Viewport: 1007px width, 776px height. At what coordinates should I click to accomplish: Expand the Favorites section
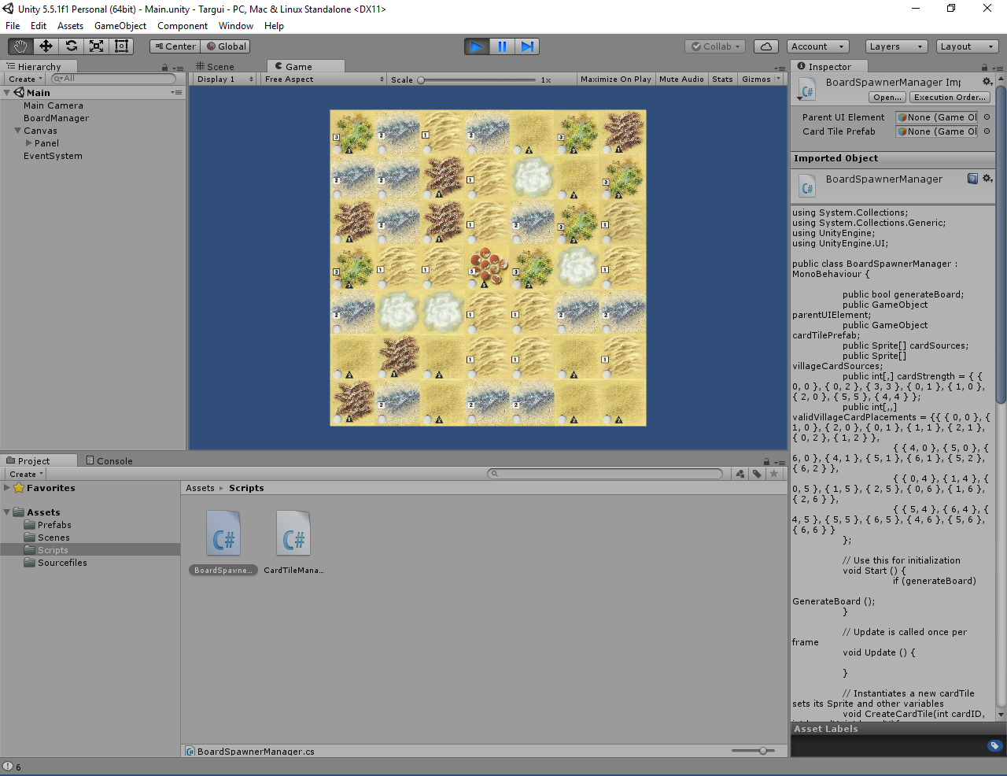7,488
